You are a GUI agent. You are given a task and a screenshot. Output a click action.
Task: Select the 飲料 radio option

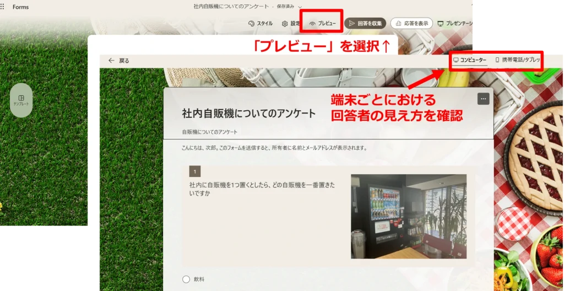(x=186, y=279)
